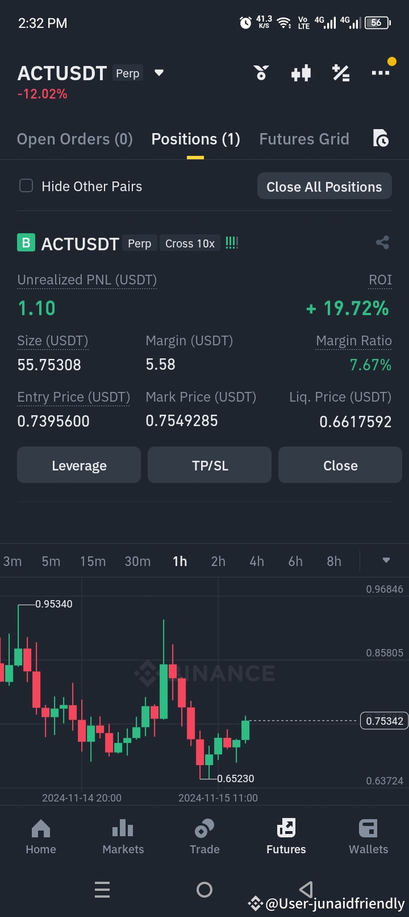Viewport: 409px width, 917px height.
Task: Tap Entry Price (USDT) label
Action: click(73, 397)
